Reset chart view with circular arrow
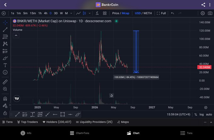Viewport: 214px width, 140px height. (111, 96)
